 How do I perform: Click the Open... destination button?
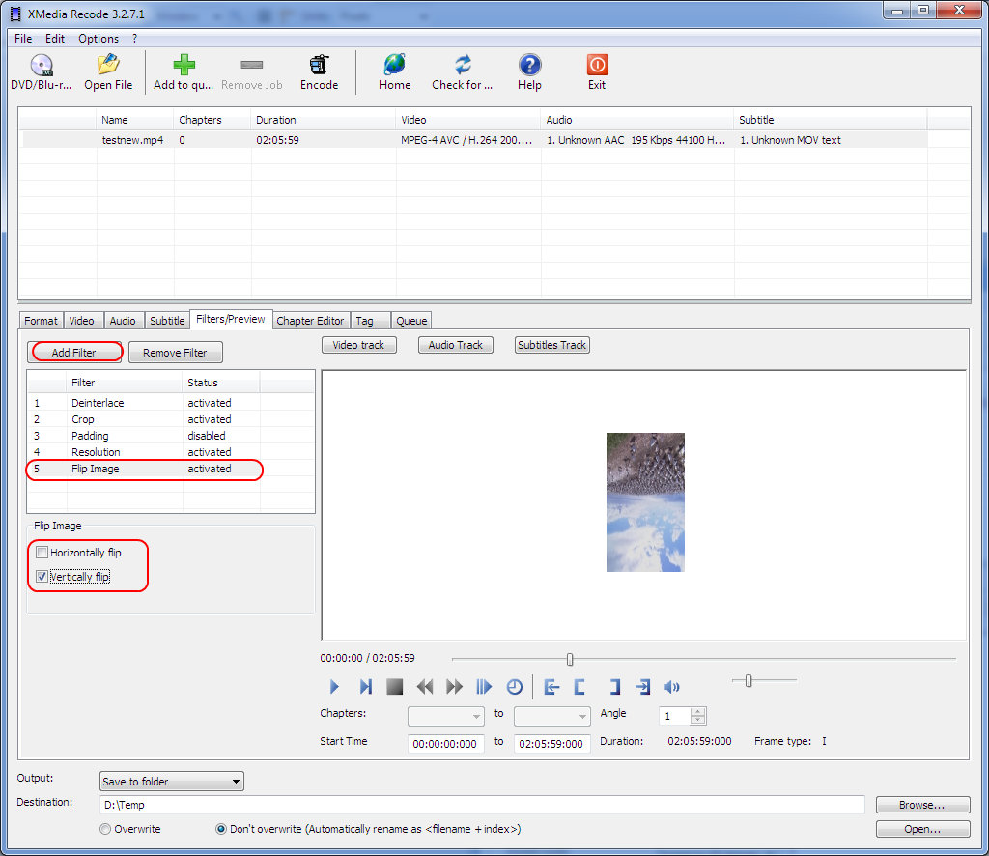922,829
